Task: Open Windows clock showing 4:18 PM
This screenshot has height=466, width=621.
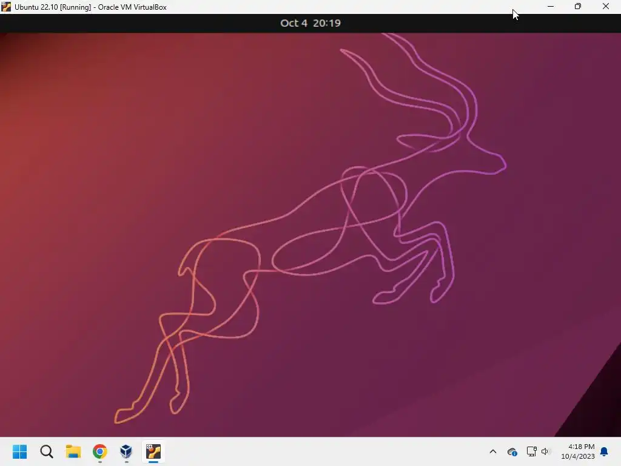Action: click(x=578, y=451)
